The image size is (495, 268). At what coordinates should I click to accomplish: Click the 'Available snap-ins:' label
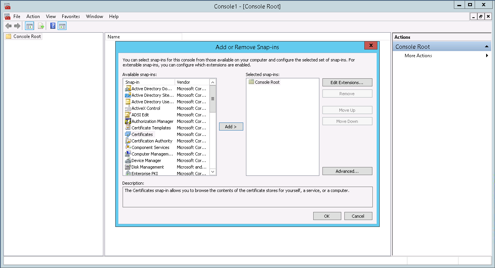[140, 74]
